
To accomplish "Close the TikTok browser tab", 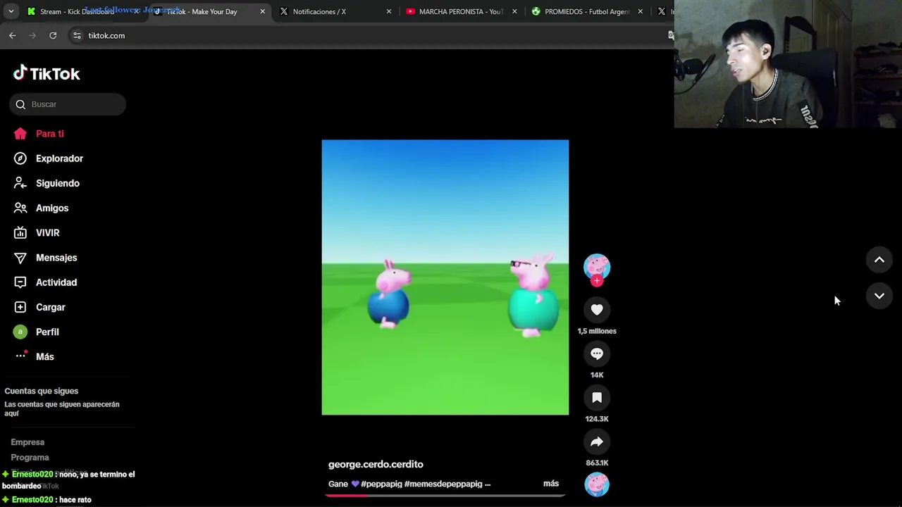I will [263, 11].
